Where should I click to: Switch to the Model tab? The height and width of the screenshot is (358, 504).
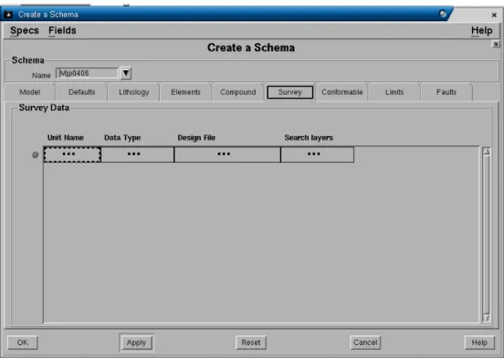(29, 92)
